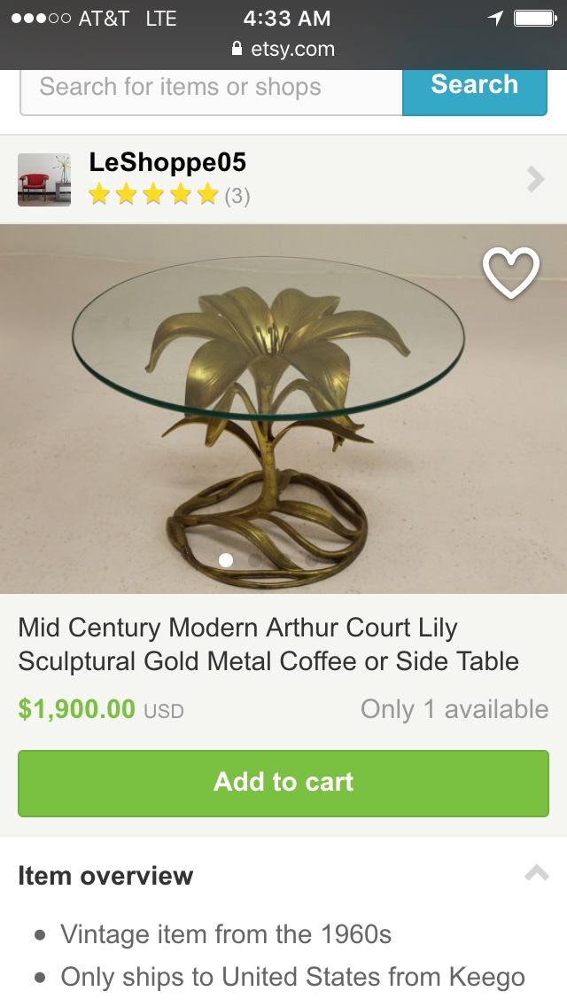Open the Lily table product photo
Image resolution: width=567 pixels, height=1007 pixels.
pyautogui.click(x=283, y=409)
